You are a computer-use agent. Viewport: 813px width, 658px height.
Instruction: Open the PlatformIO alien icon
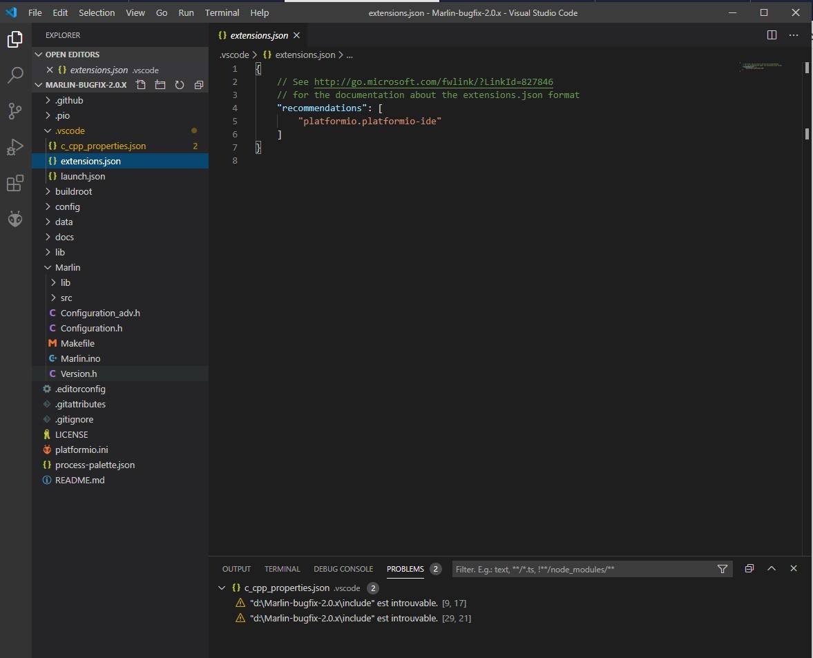point(15,219)
